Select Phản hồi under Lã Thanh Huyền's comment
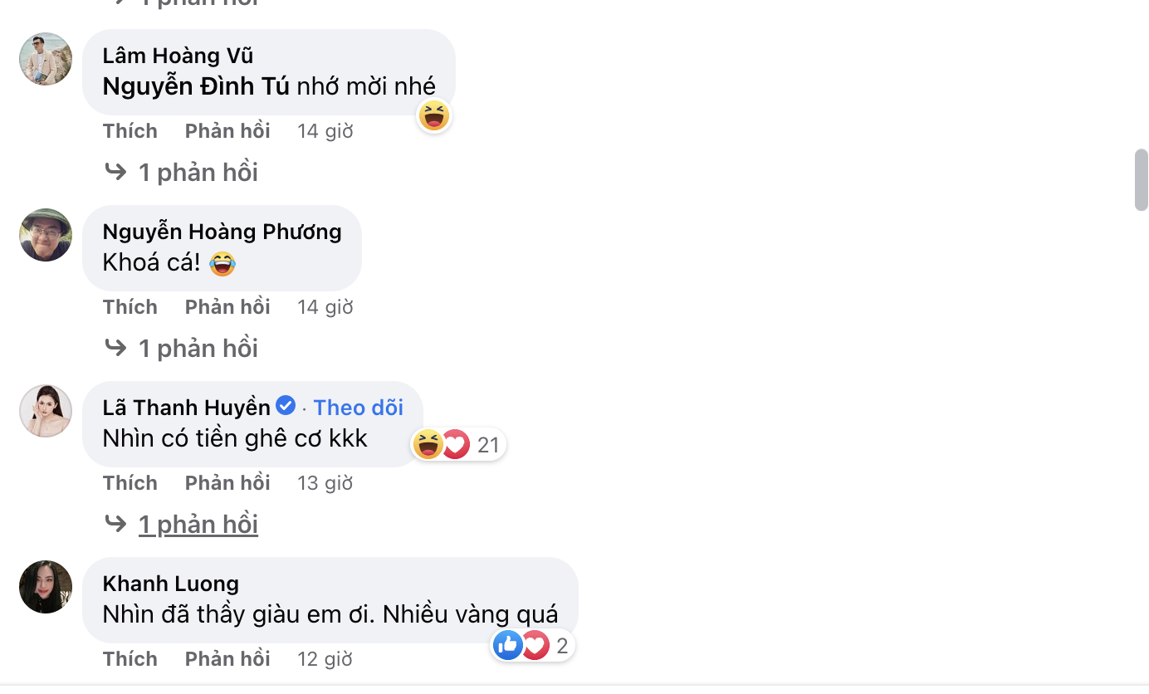 click(227, 482)
